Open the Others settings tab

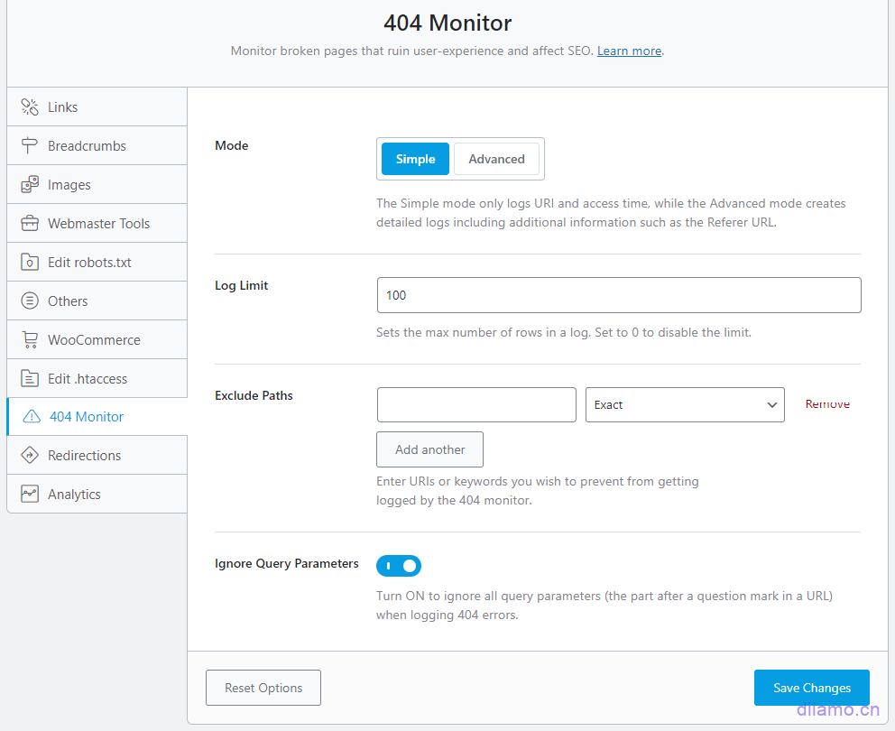pyautogui.click(x=68, y=301)
